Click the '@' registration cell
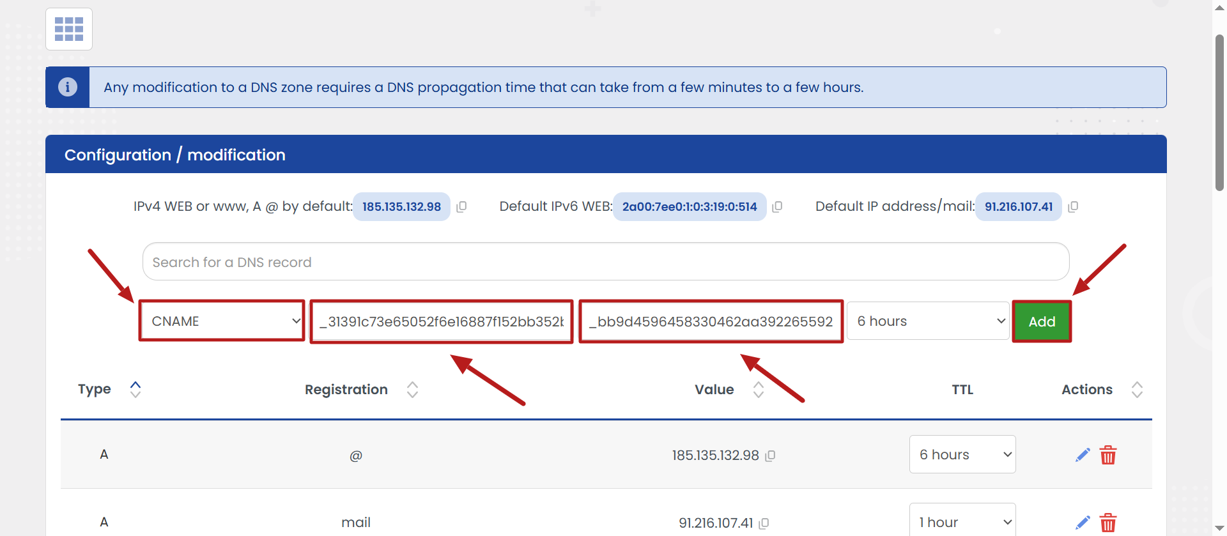The image size is (1227, 536). (x=356, y=456)
